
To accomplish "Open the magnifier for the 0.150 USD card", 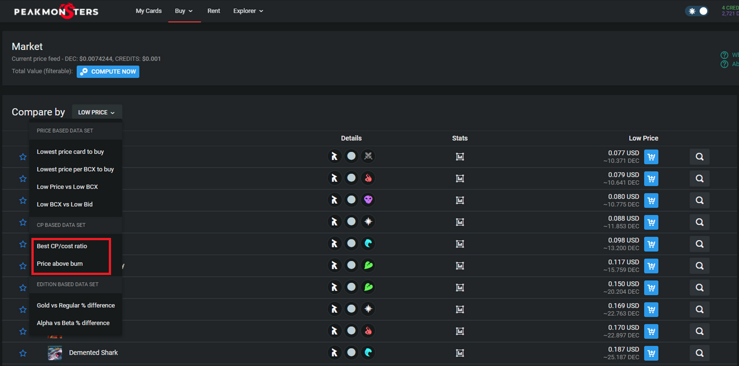I will 699,287.
